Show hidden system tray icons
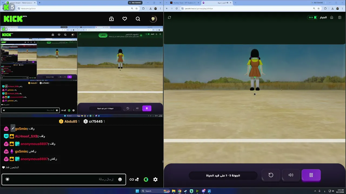This screenshot has width=346, height=194. pyautogui.click(x=315, y=191)
